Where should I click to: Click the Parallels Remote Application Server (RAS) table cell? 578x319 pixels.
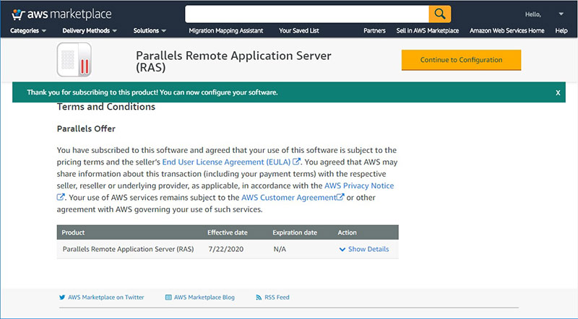[129, 249]
